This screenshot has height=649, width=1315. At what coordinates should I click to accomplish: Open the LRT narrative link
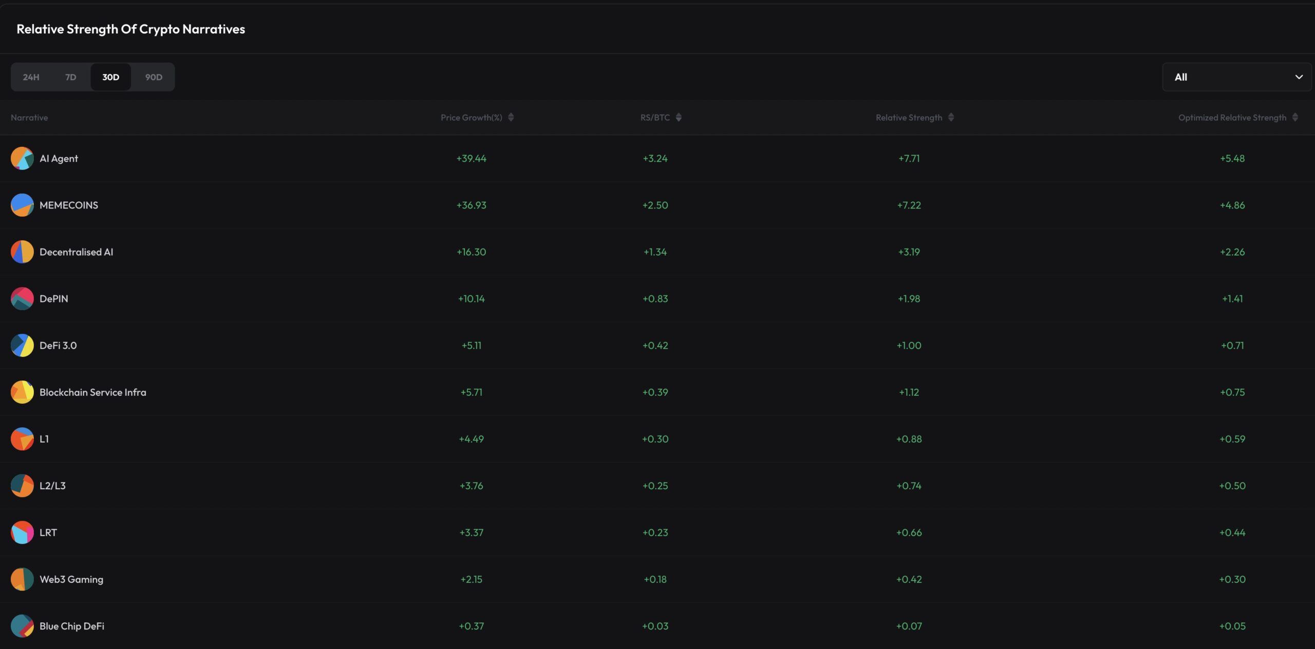point(48,532)
